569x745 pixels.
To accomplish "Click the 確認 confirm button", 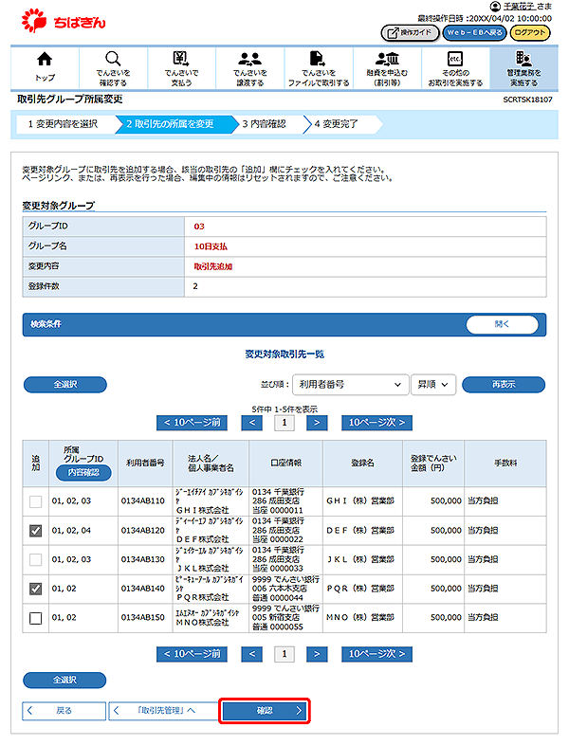I will coord(265,710).
